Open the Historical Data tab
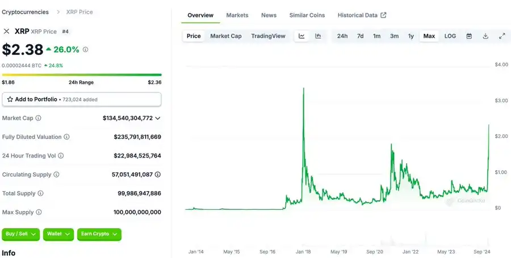Viewport: 511px width, 258px height. click(362, 15)
